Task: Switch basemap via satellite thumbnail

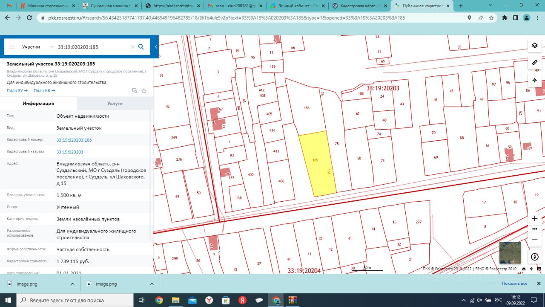Action: (x=510, y=253)
